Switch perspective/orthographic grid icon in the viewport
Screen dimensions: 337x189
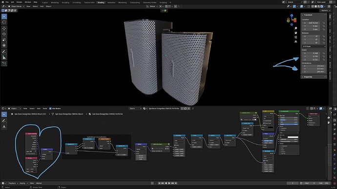point(296,42)
